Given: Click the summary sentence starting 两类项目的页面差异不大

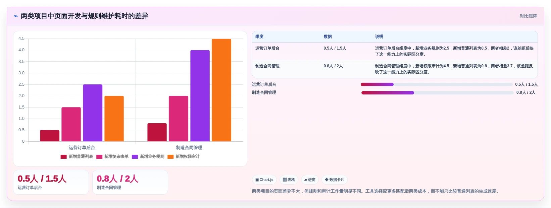Looking at the screenshot, I should pyautogui.click(x=376, y=192).
